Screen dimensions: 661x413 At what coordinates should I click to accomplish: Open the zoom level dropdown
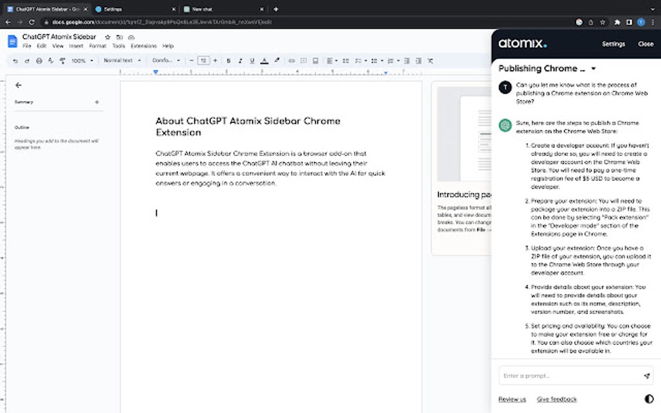click(x=81, y=60)
